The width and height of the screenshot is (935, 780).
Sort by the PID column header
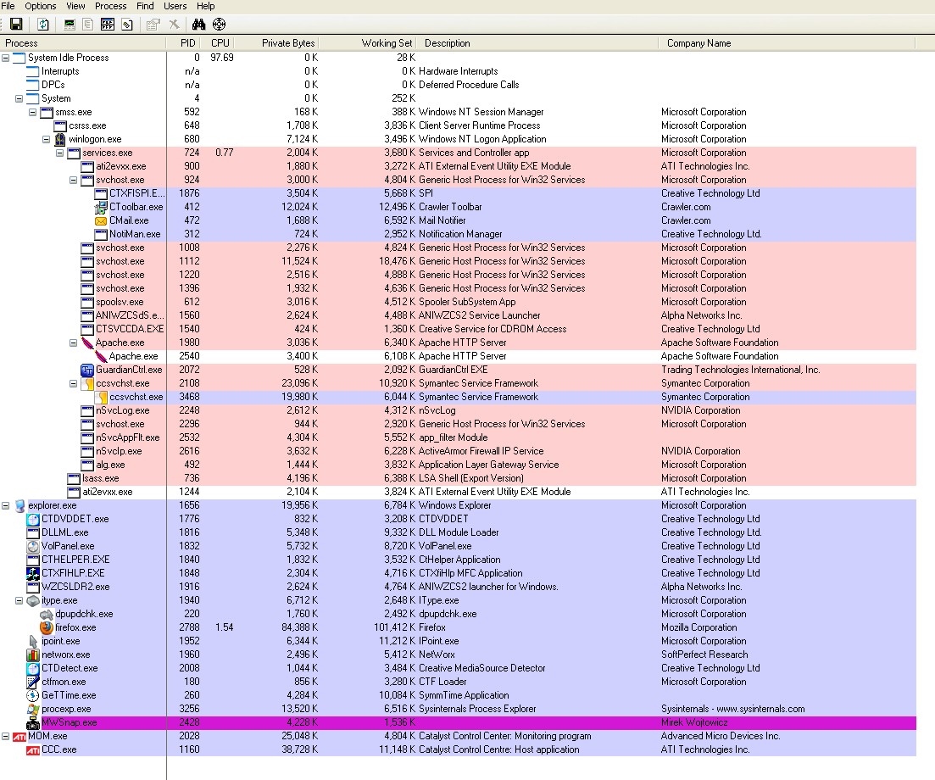pyautogui.click(x=184, y=43)
